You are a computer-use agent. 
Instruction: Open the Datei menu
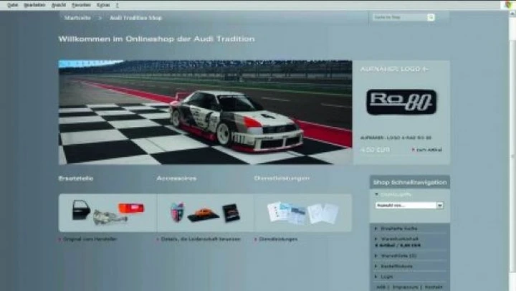[x=12, y=5]
